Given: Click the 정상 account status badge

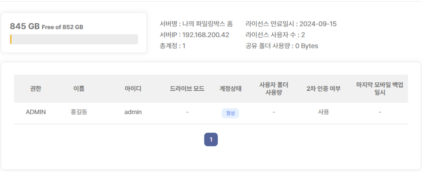Looking at the screenshot, I should [230, 113].
